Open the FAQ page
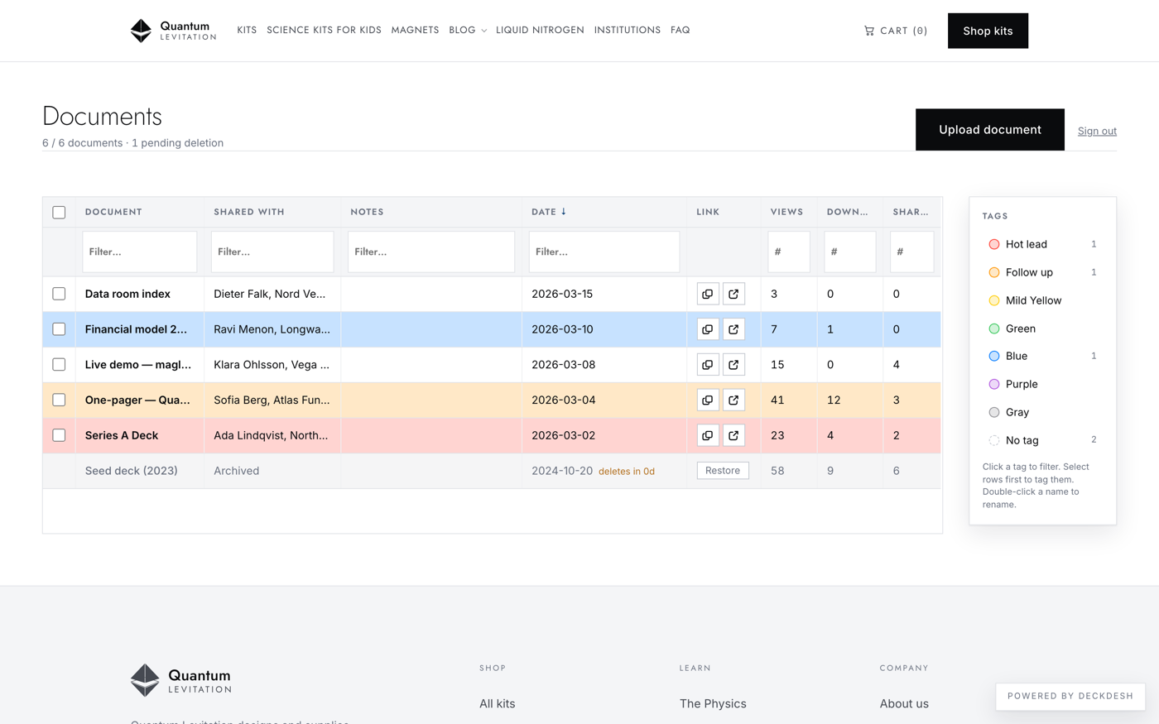 (x=680, y=30)
